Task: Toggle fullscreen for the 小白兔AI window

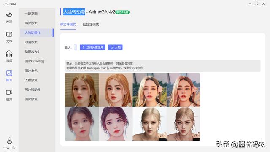Action: point(257,4)
